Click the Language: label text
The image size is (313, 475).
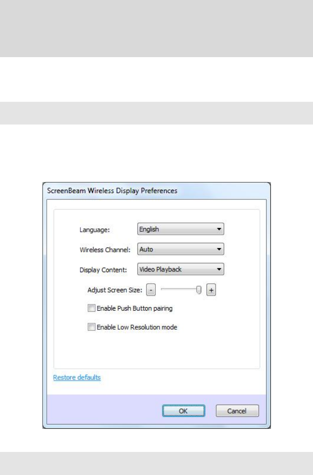95,230
